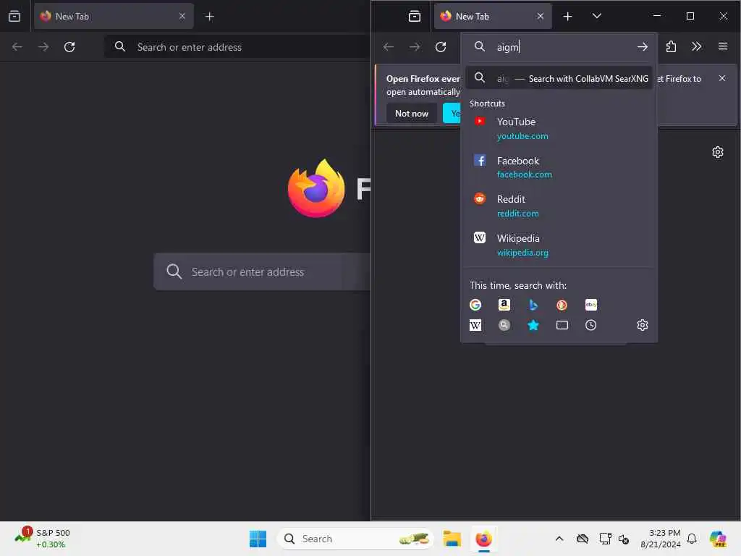Screen dimensions: 741x556
Task: Select New Tab in right window
Action: pyautogui.click(x=492, y=17)
